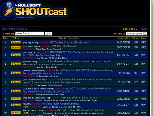The height and width of the screenshot is (116, 154).
Task: Sort by Type column header
Action: pos(143,38)
